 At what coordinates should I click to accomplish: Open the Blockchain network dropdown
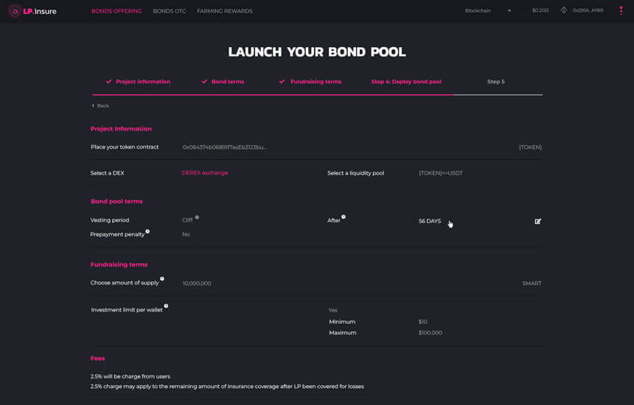tap(488, 10)
